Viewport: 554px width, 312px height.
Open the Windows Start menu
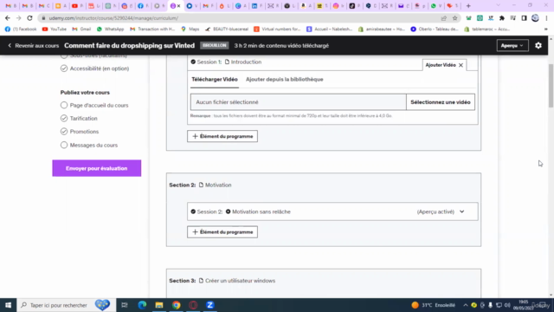[x=8, y=305]
